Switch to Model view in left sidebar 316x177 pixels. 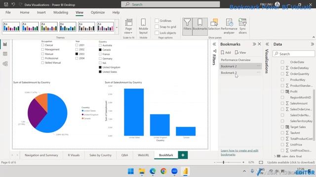5,63
